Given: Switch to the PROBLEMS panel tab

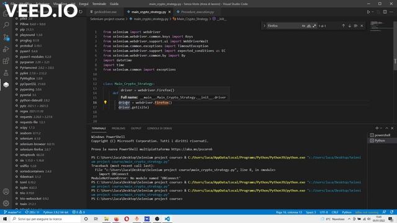Looking at the screenshot, I should click(118, 128).
